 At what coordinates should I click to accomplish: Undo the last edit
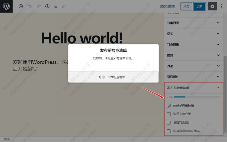click(x=30, y=6)
